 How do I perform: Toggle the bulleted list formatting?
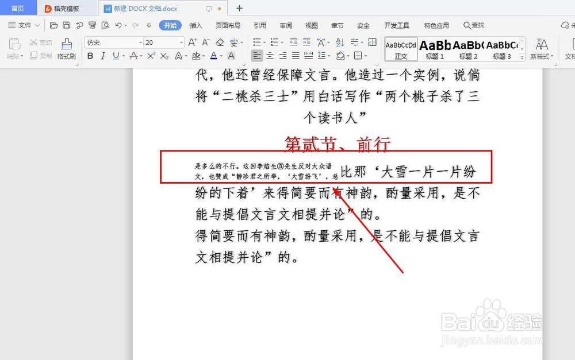(x=258, y=42)
